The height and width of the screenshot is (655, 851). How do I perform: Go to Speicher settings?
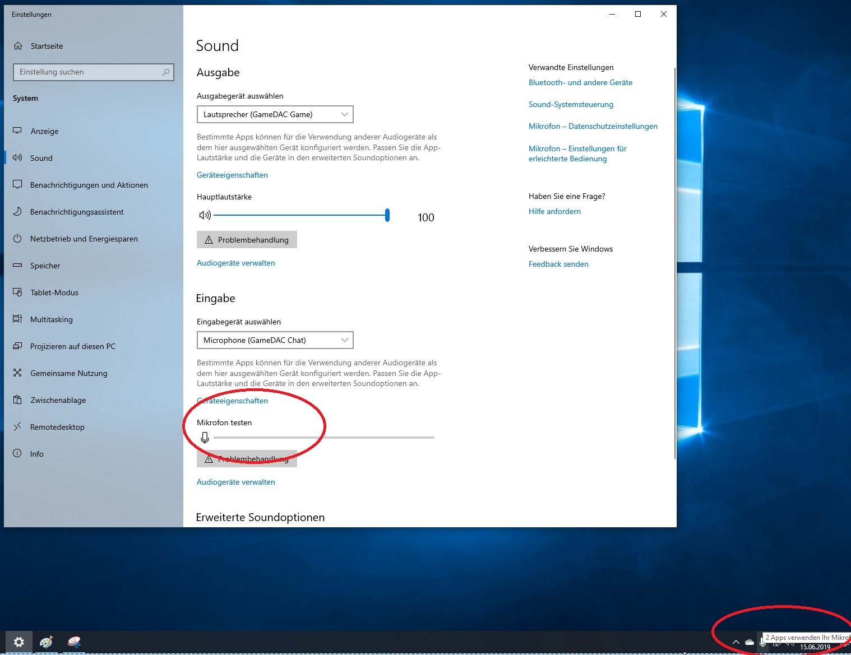[x=94, y=266]
